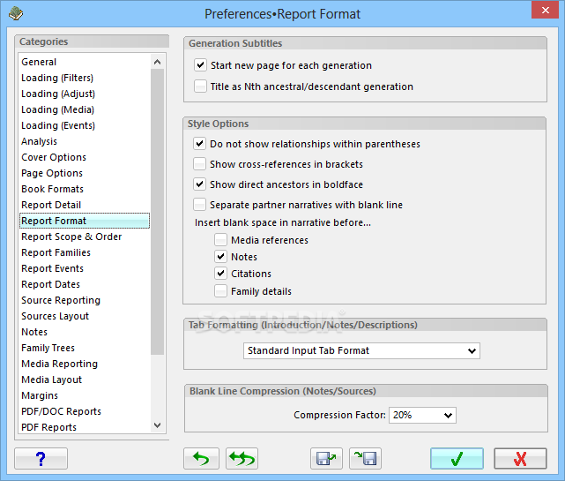The image size is (565, 481).
Task: Click the categories list scrollbar thumb
Action: 157,212
